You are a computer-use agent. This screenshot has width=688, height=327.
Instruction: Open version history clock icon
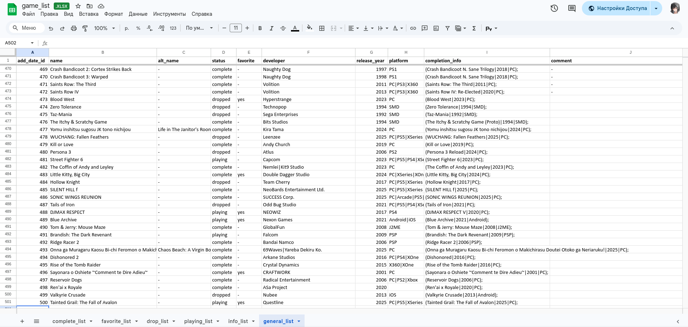click(x=554, y=8)
